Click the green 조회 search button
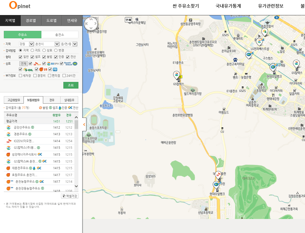The height and width of the screenshot is (233, 305). pos(71,85)
